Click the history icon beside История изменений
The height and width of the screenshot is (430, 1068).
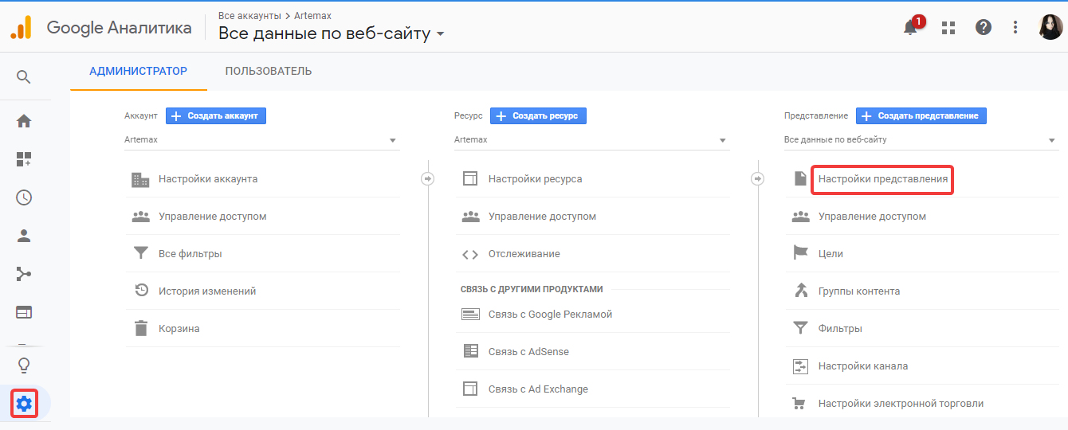[x=140, y=291]
